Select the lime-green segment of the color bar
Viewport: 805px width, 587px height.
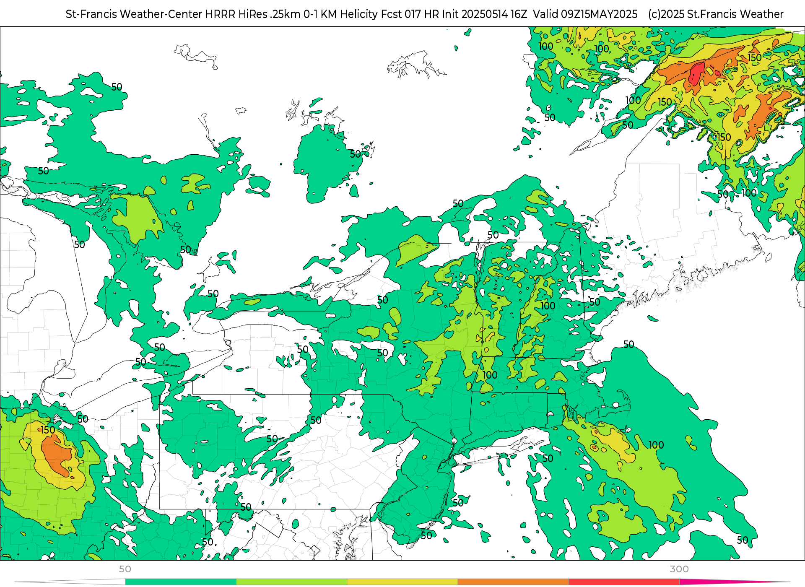pos(292,582)
